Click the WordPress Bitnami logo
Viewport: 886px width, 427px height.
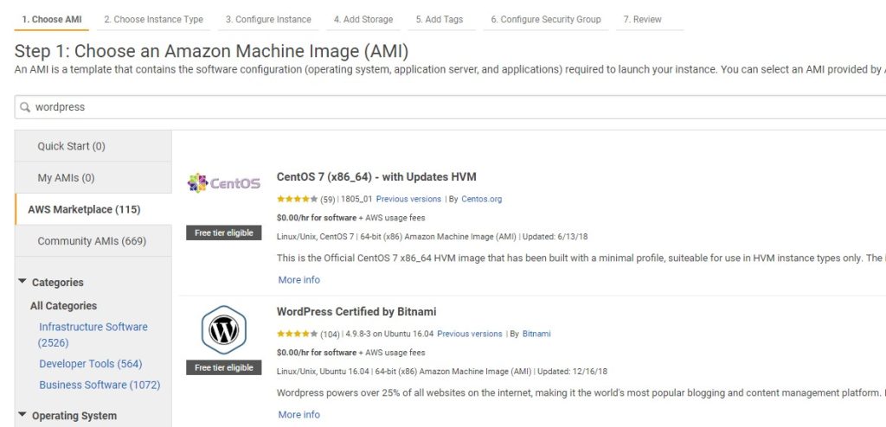tap(224, 330)
